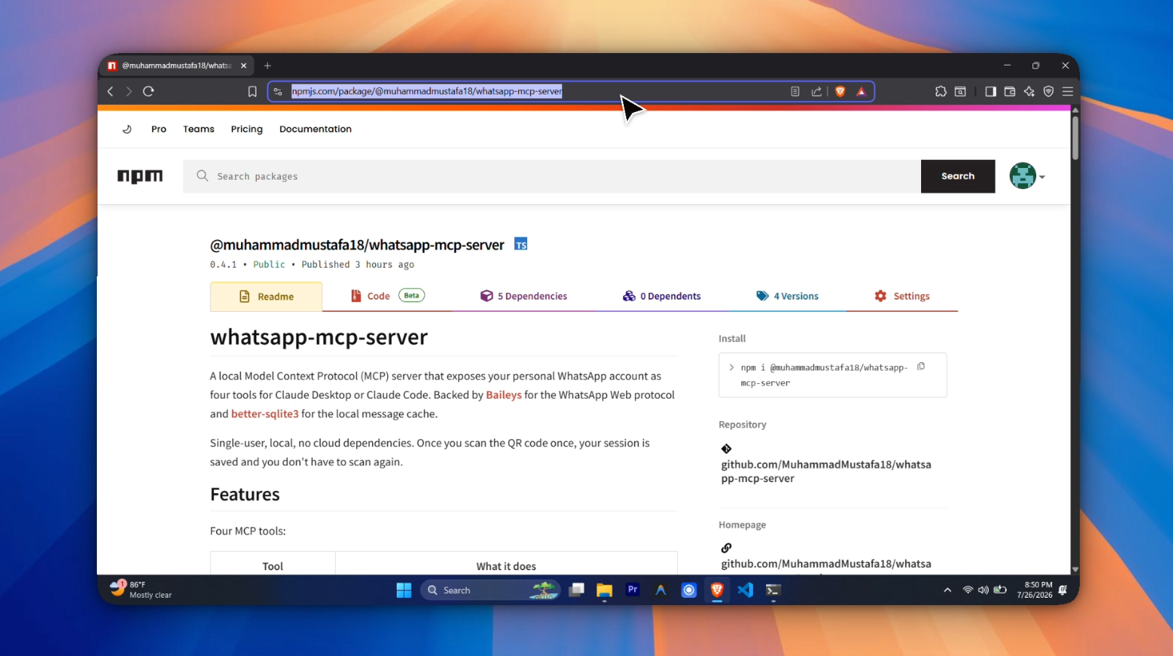1173x656 pixels.
Task: Open Brave Rewards triangle icon
Action: (x=861, y=92)
